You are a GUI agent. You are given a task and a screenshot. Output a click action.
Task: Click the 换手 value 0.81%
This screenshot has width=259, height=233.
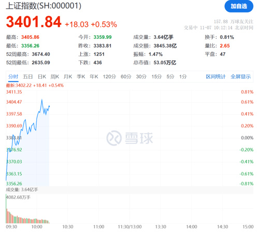coord(227,37)
